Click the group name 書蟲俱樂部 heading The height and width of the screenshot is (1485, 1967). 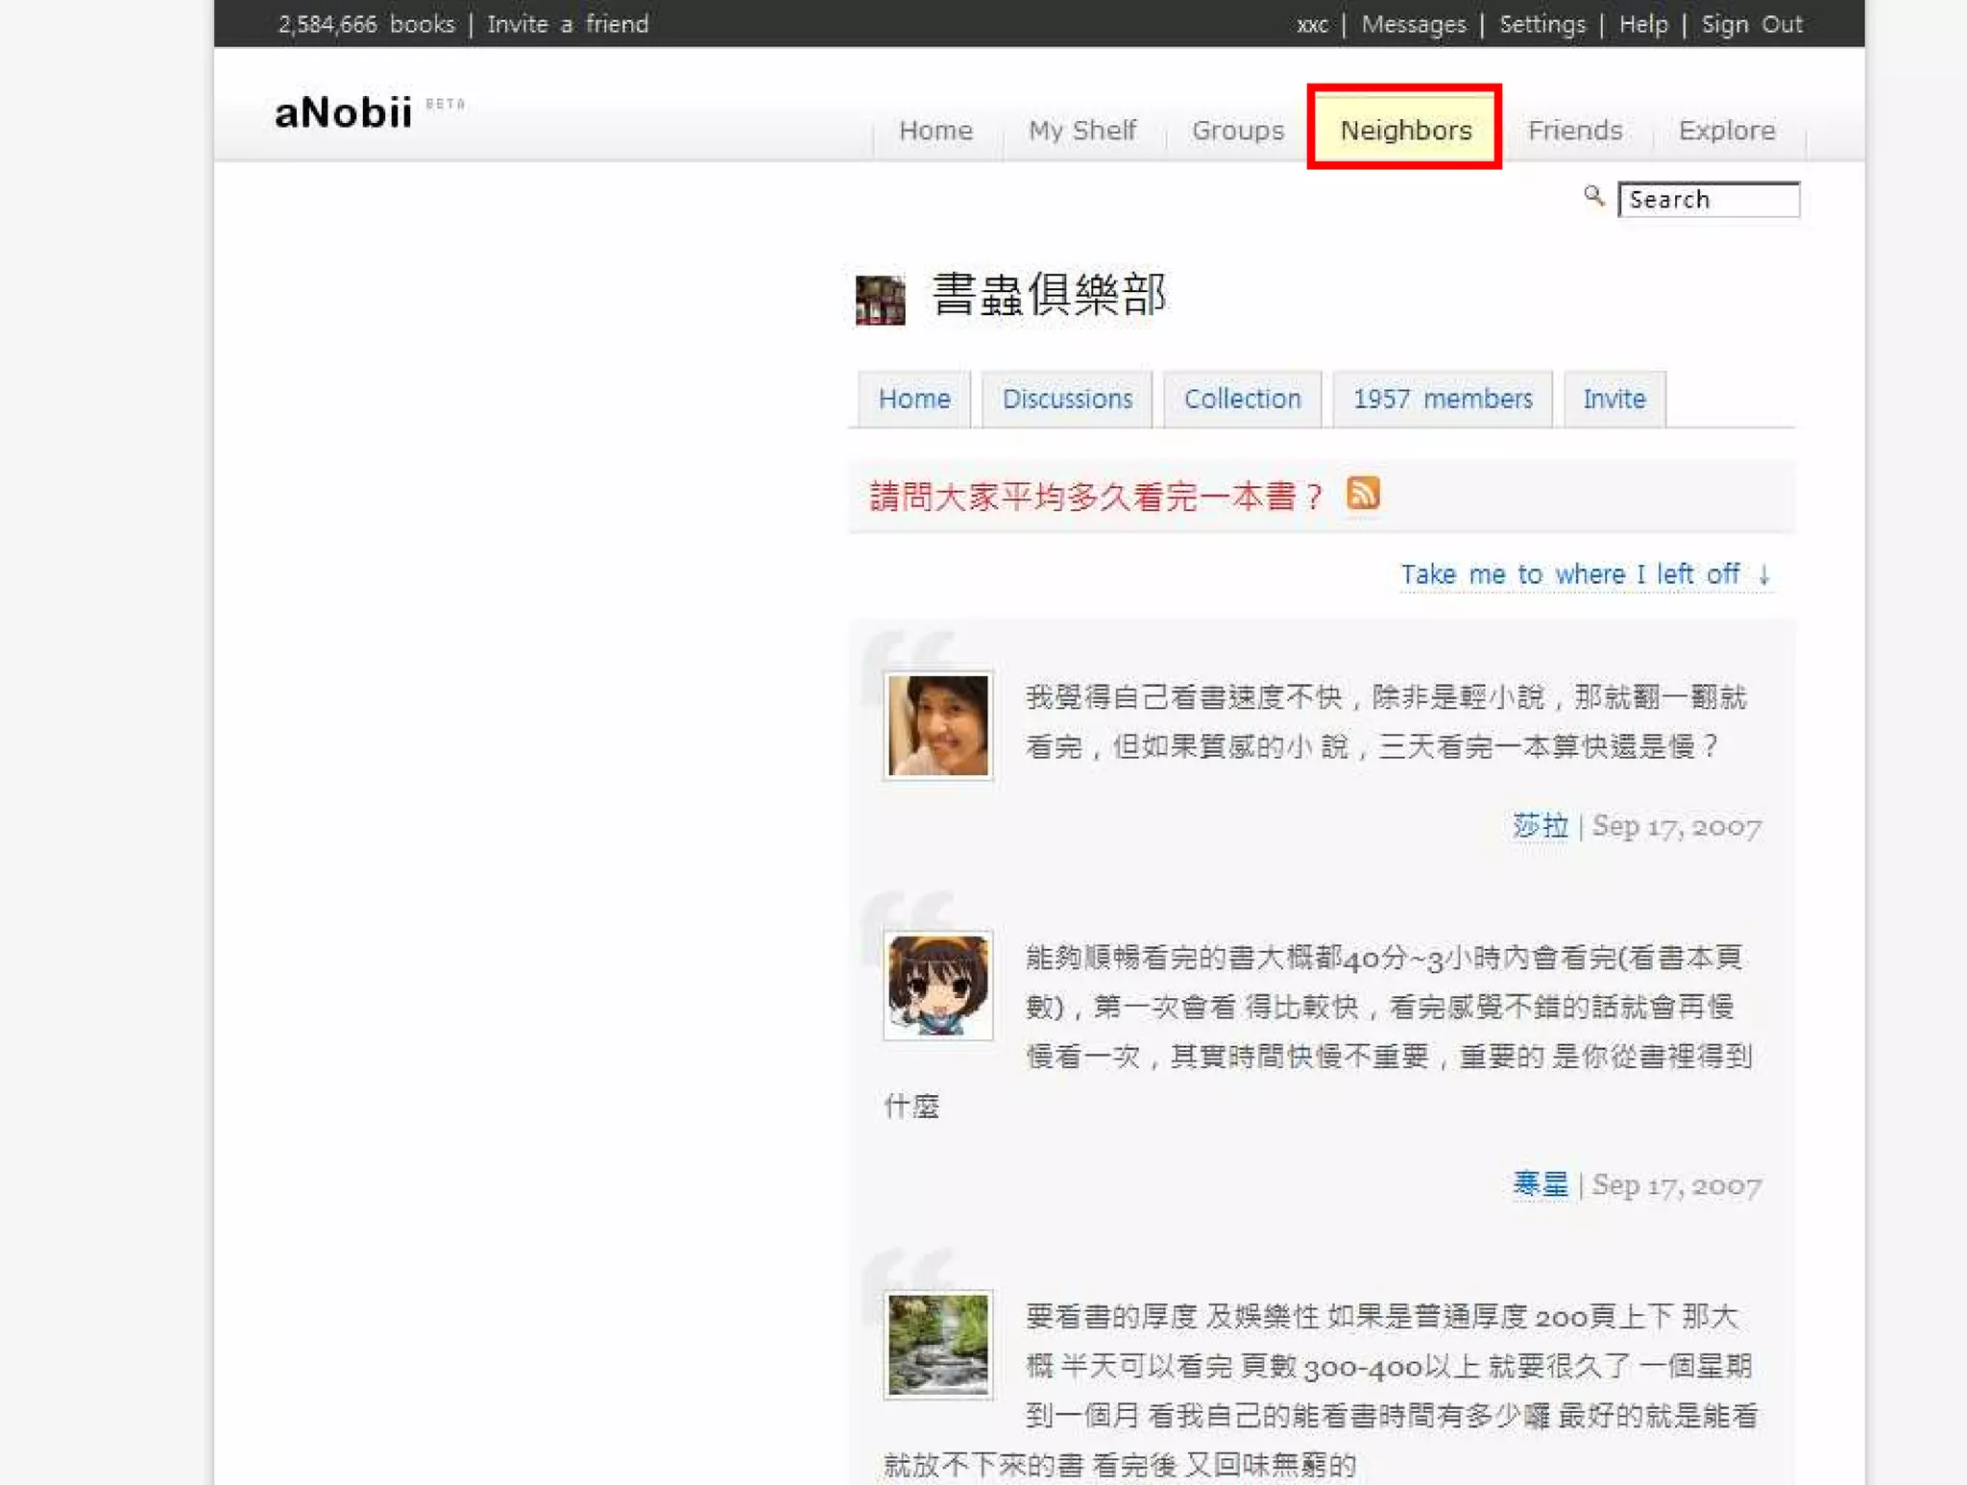tap(1049, 294)
